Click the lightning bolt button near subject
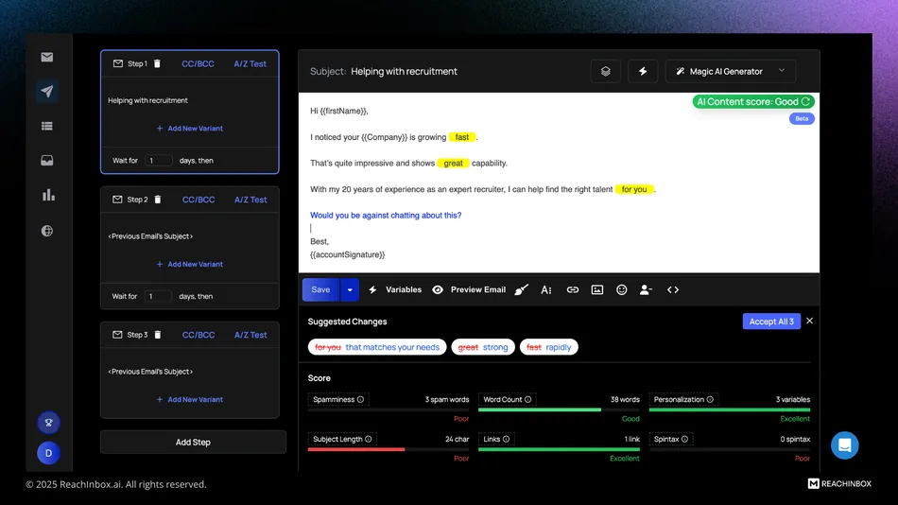Screen dimensions: 898x505 click(x=643, y=71)
